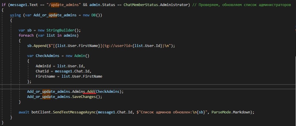The width and height of the screenshot is (296, 126).
Task: Click the Chatid property
Action: tap(42, 71)
